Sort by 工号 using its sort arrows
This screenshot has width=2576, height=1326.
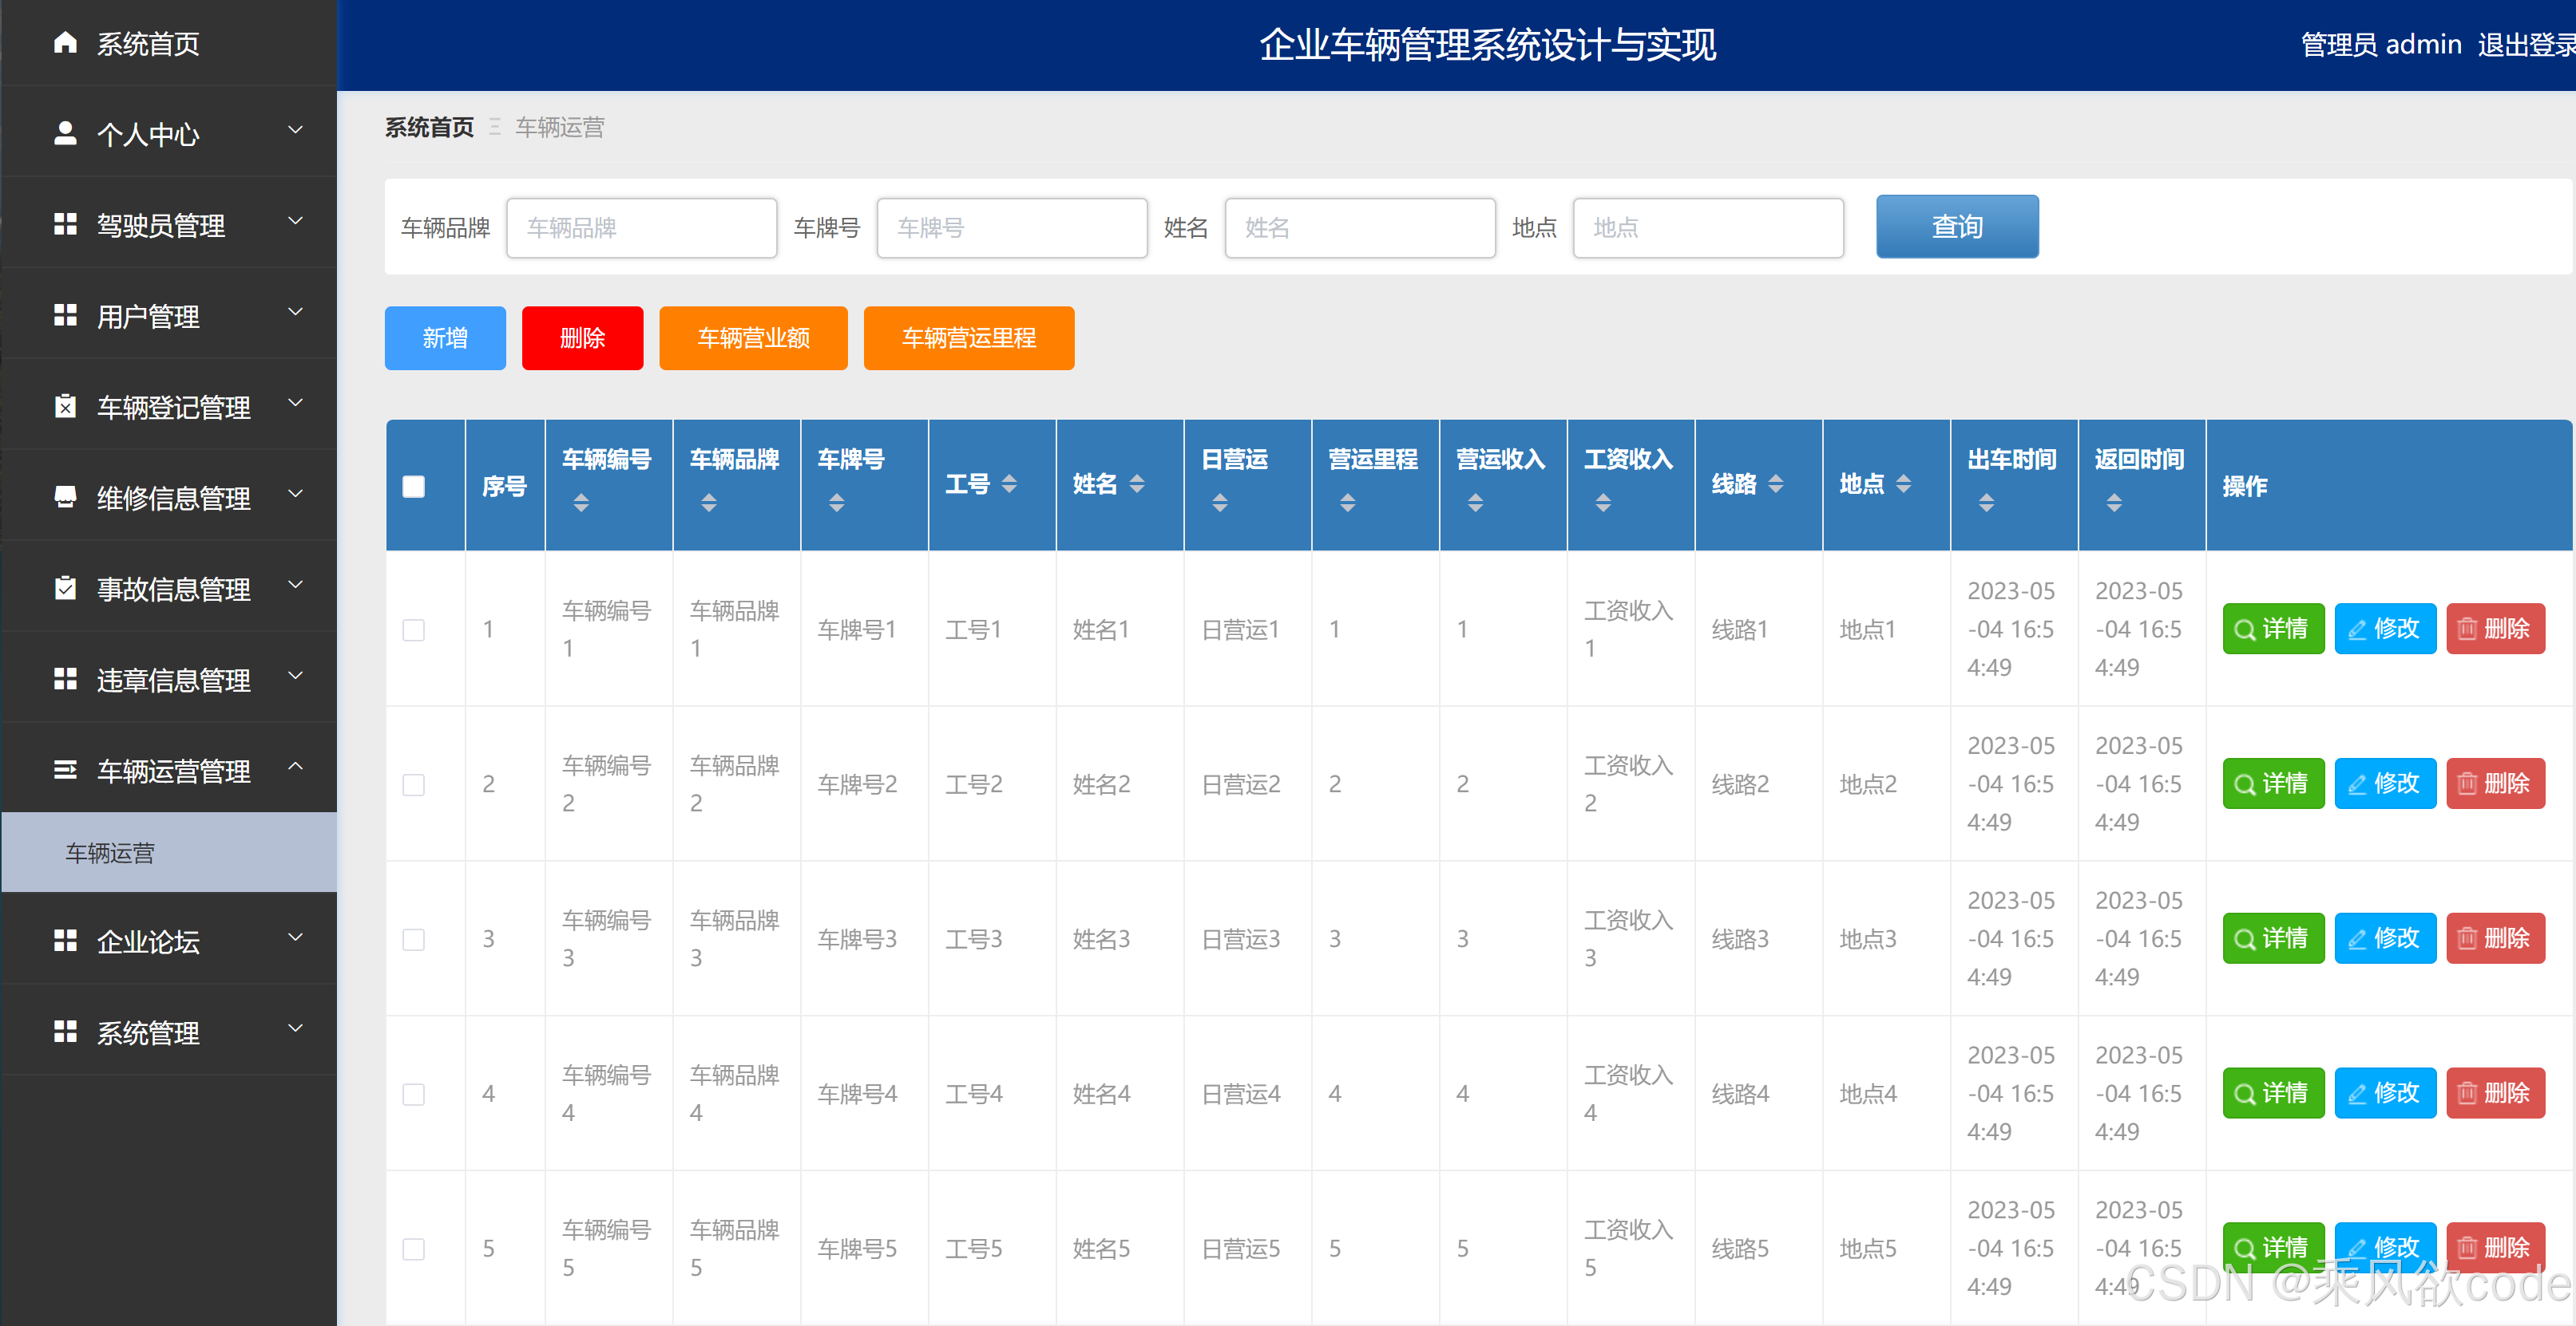click(1009, 484)
